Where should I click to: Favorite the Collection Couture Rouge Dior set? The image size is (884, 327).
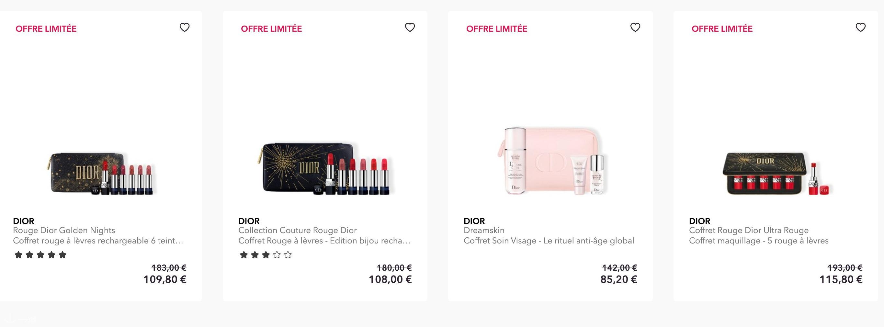(x=410, y=28)
